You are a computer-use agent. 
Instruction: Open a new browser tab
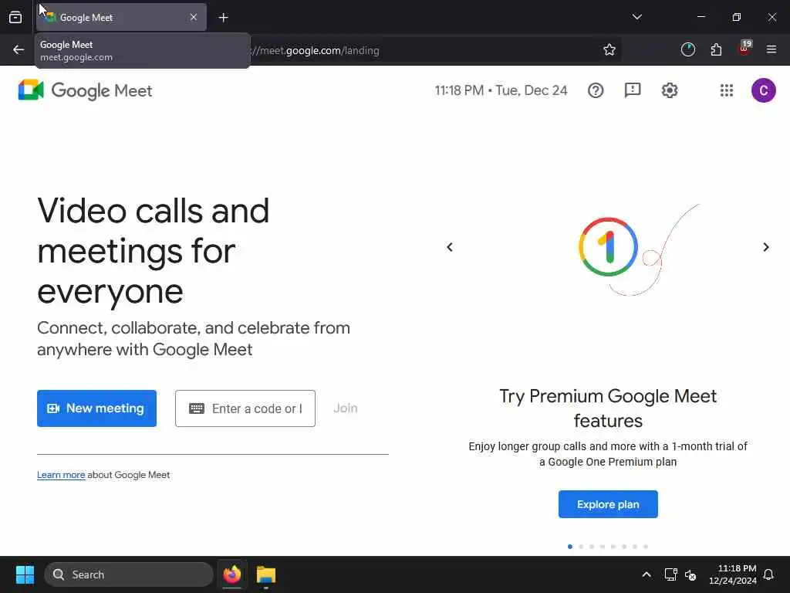[x=224, y=18]
